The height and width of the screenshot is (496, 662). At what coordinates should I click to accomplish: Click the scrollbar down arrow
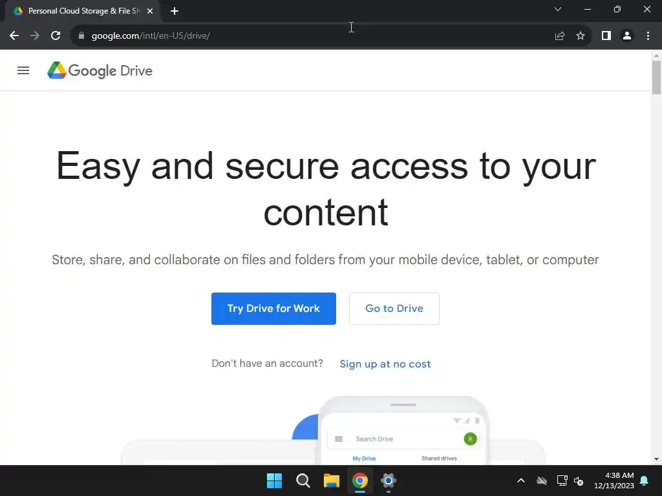pyautogui.click(x=656, y=459)
